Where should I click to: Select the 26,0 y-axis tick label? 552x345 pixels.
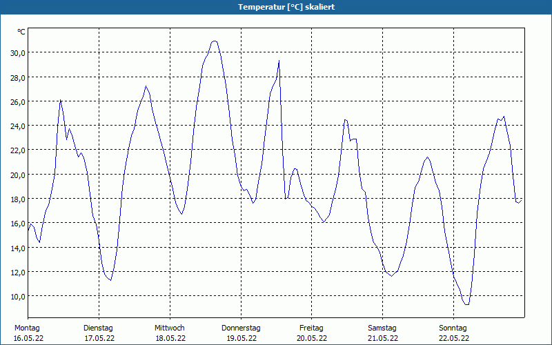(x=17, y=101)
